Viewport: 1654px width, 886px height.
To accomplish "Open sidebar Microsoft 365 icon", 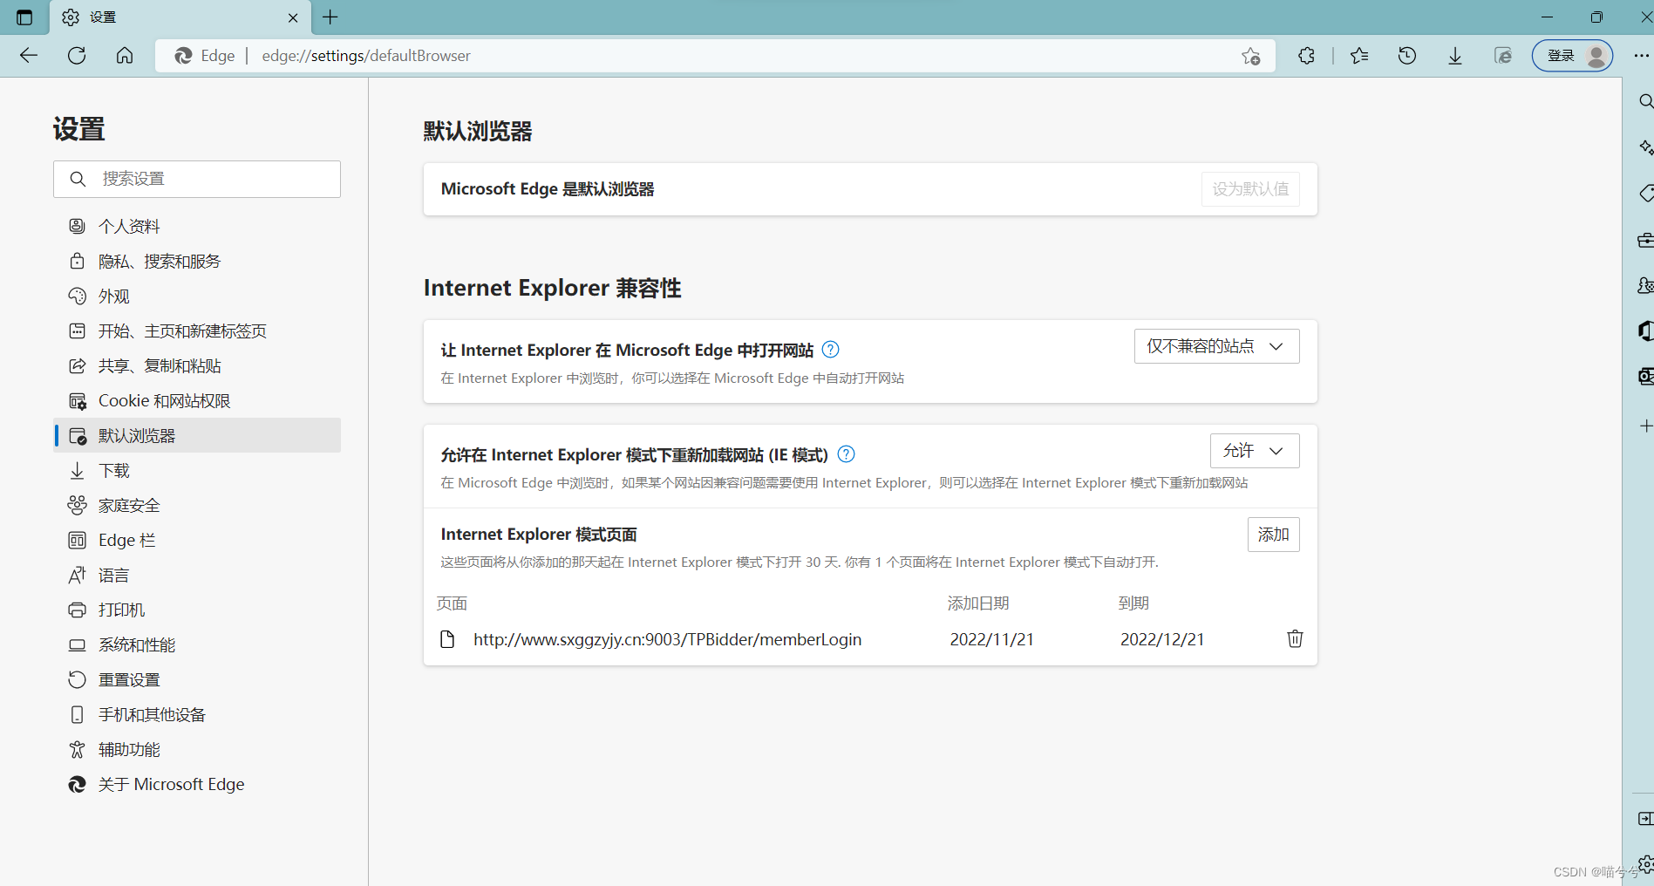I will tap(1645, 331).
